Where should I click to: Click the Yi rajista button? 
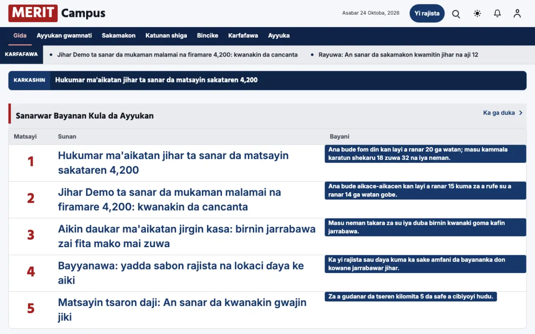tap(427, 13)
